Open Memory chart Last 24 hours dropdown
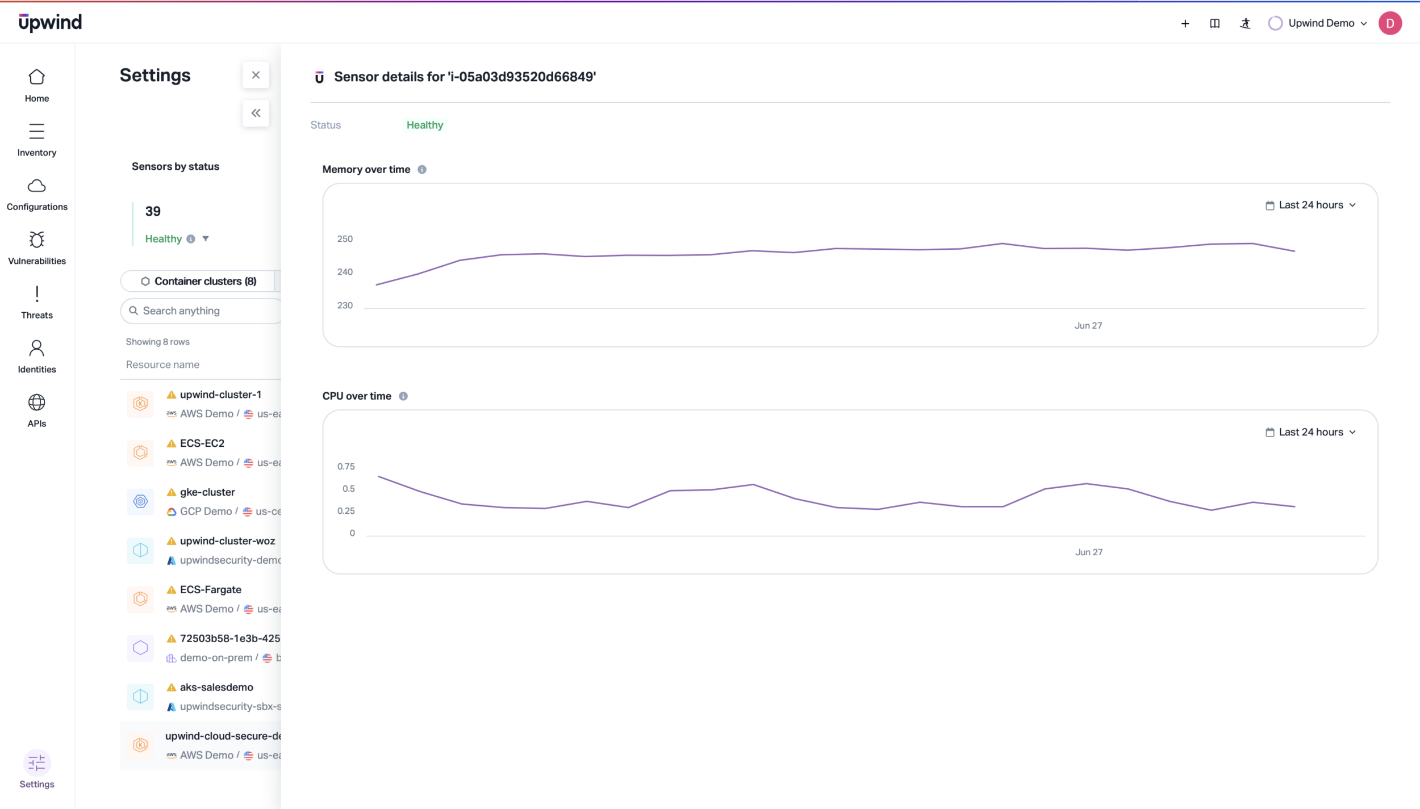 pyautogui.click(x=1311, y=205)
